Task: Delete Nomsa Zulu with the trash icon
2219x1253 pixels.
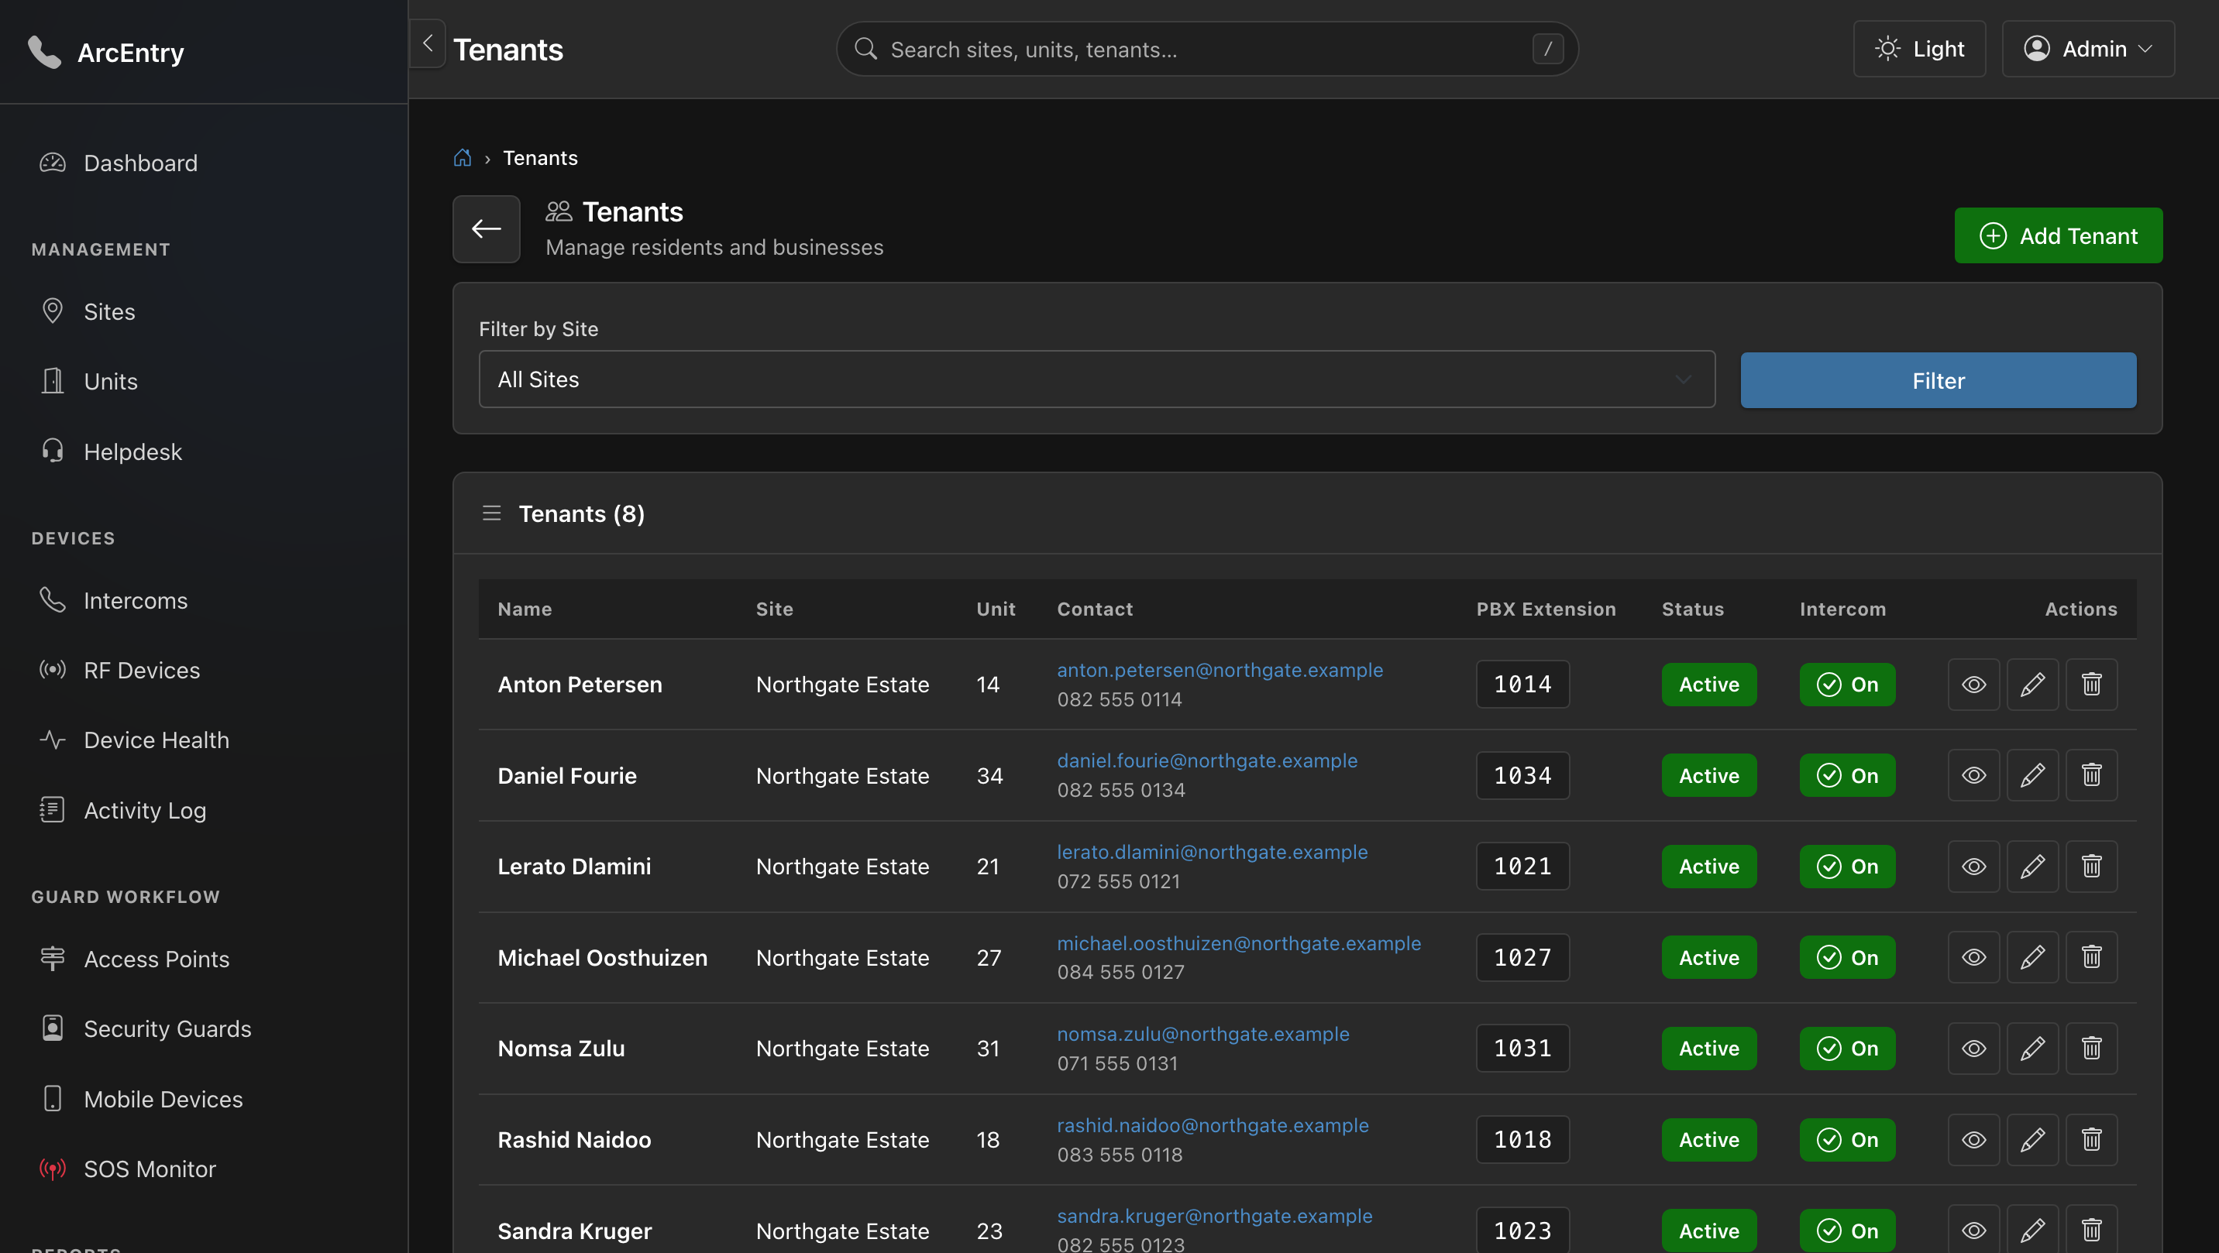Action: point(2091,1048)
